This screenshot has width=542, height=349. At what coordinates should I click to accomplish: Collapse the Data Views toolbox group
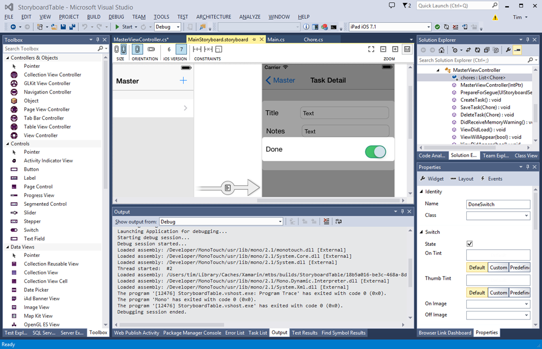click(7, 247)
